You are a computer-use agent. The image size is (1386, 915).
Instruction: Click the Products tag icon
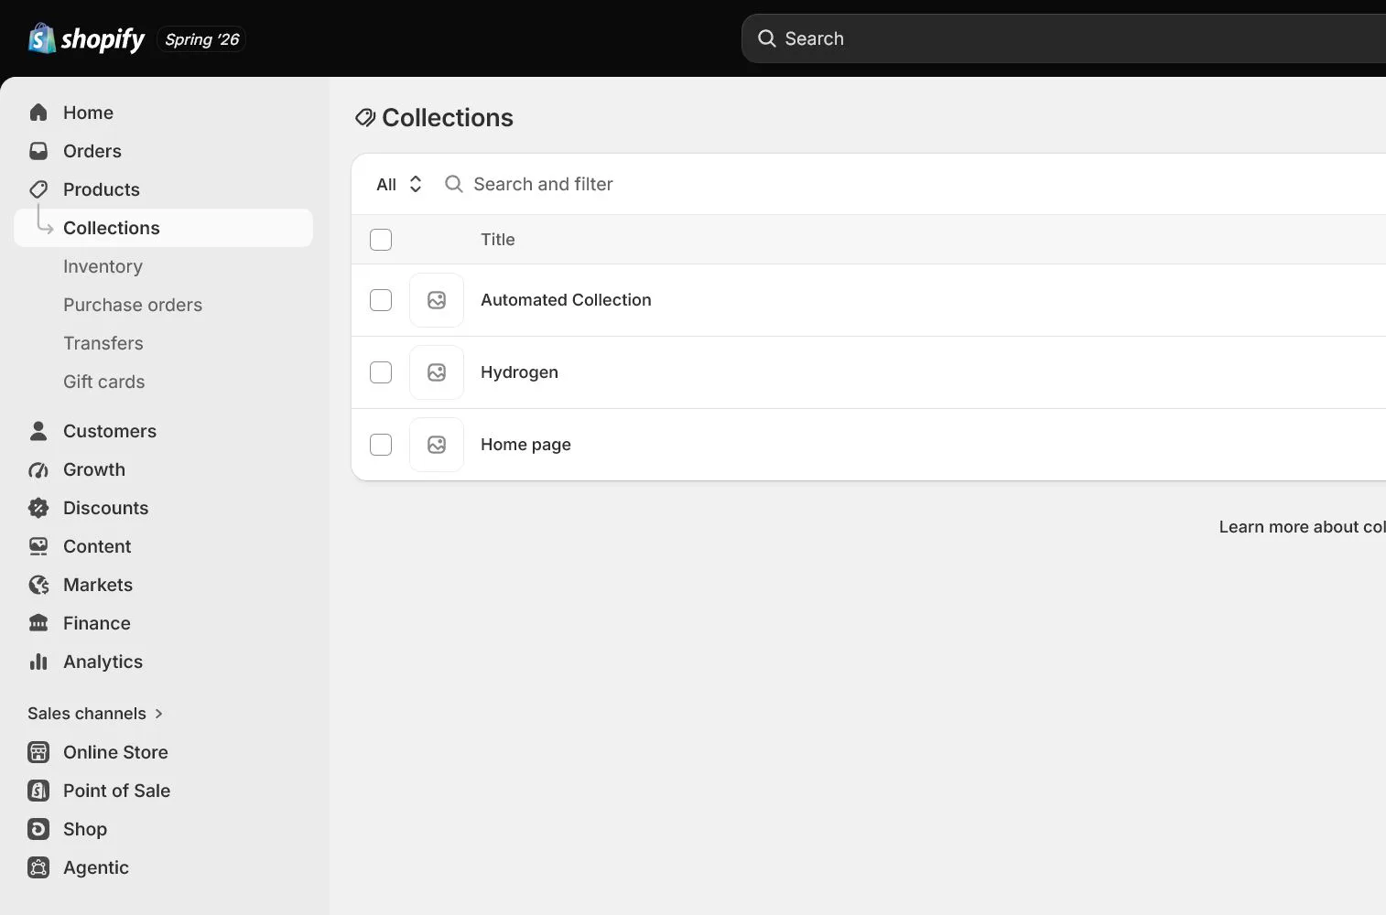[38, 189]
